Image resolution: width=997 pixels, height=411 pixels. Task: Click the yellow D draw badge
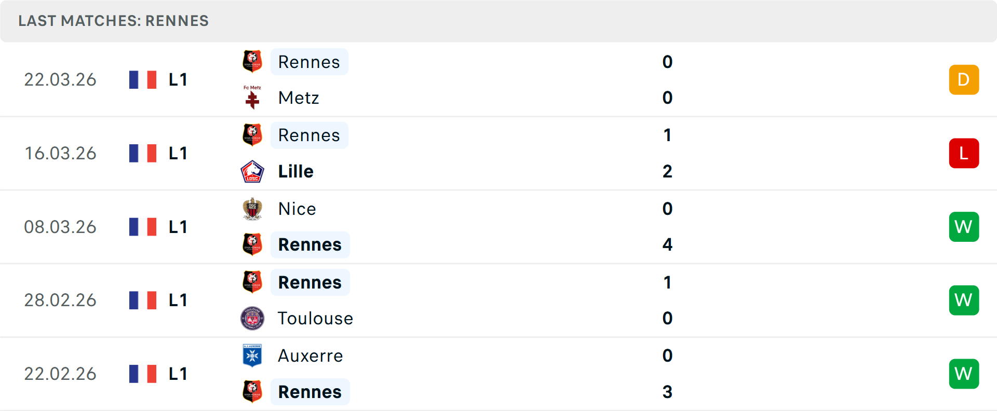point(964,79)
